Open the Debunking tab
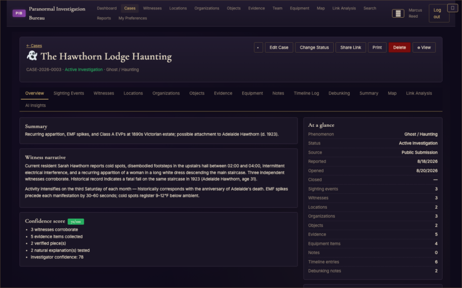462x288 pixels. [339, 93]
